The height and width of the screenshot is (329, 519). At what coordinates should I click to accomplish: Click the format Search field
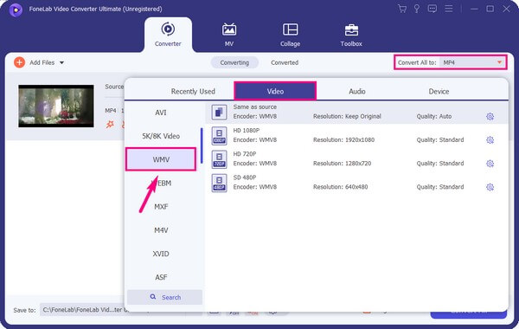165,297
